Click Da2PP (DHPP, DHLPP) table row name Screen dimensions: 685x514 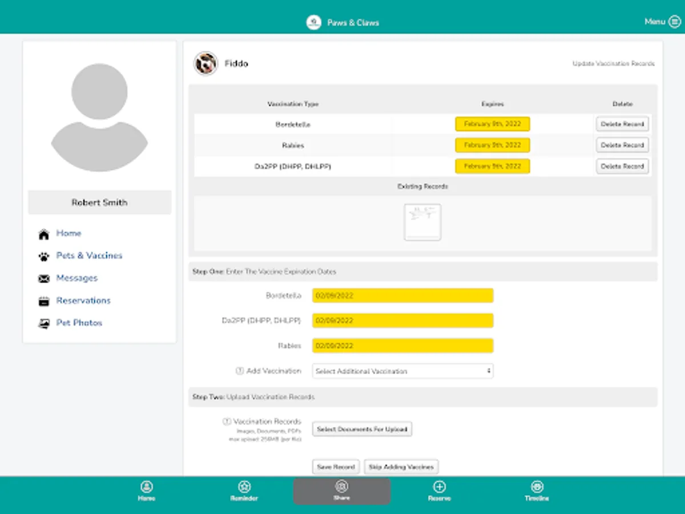(x=293, y=166)
